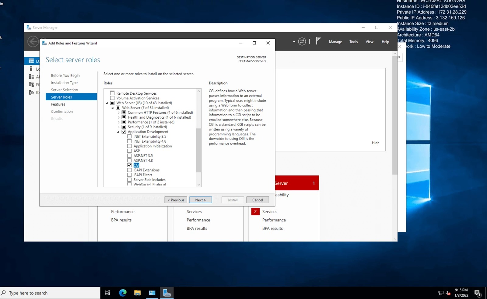Viewport: 487px width, 299px height.
Task: Enable .NET Extensibility 3.5
Action: pos(129,137)
